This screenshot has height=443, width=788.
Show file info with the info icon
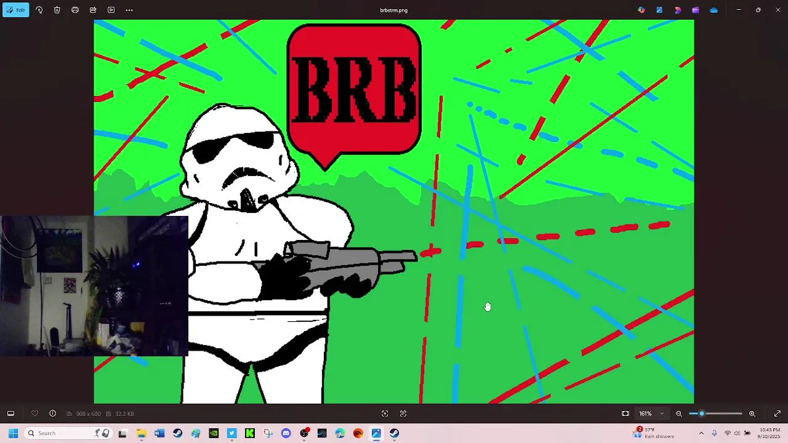(x=52, y=413)
